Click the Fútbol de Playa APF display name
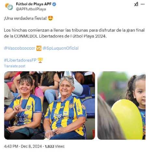The width and height of the screenshot is (149, 153). pyautogui.click(x=34, y=4)
